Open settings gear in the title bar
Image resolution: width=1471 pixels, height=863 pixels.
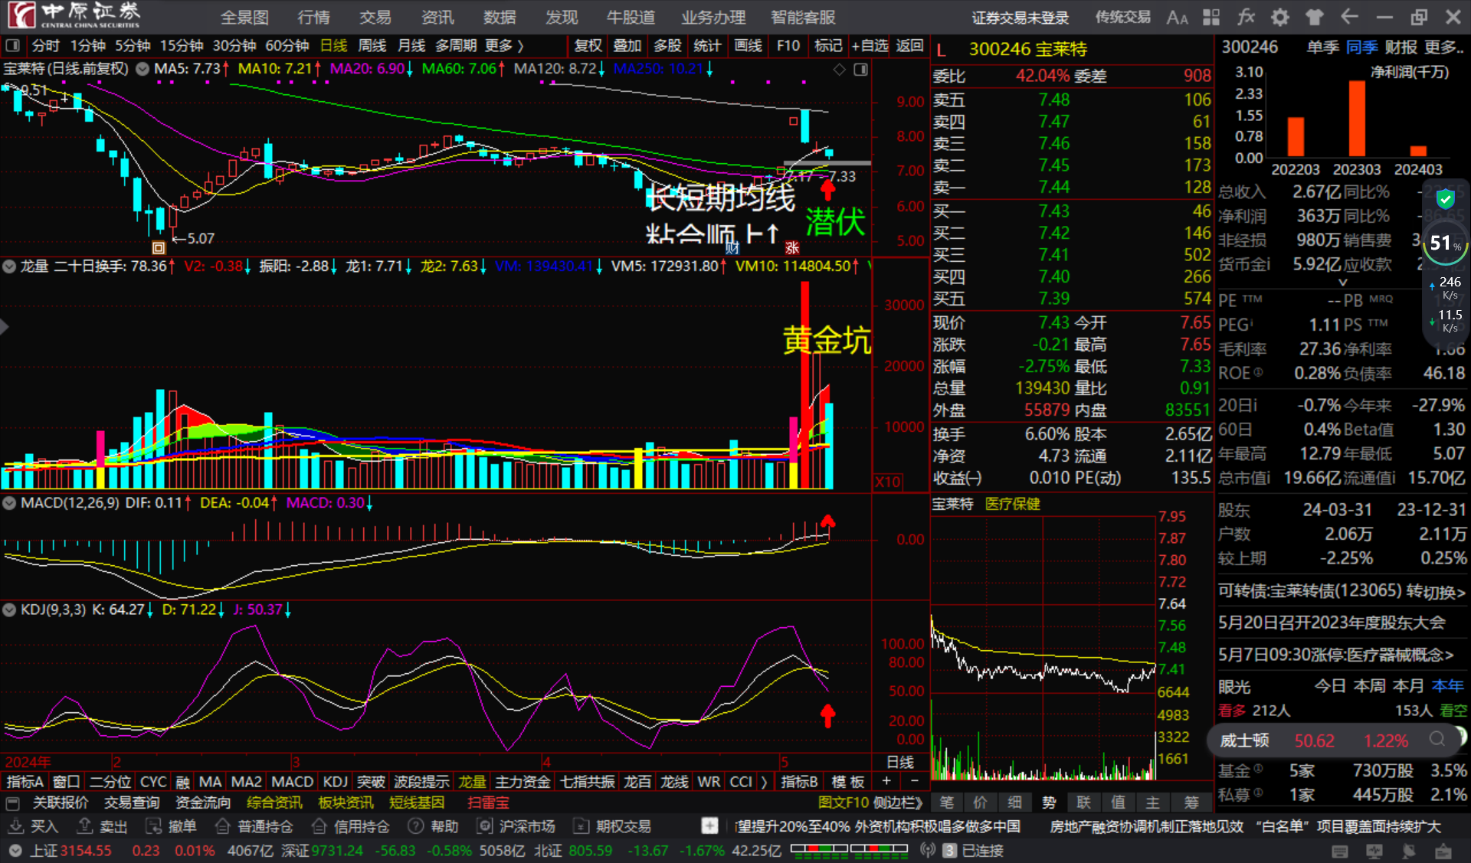click(x=1280, y=17)
